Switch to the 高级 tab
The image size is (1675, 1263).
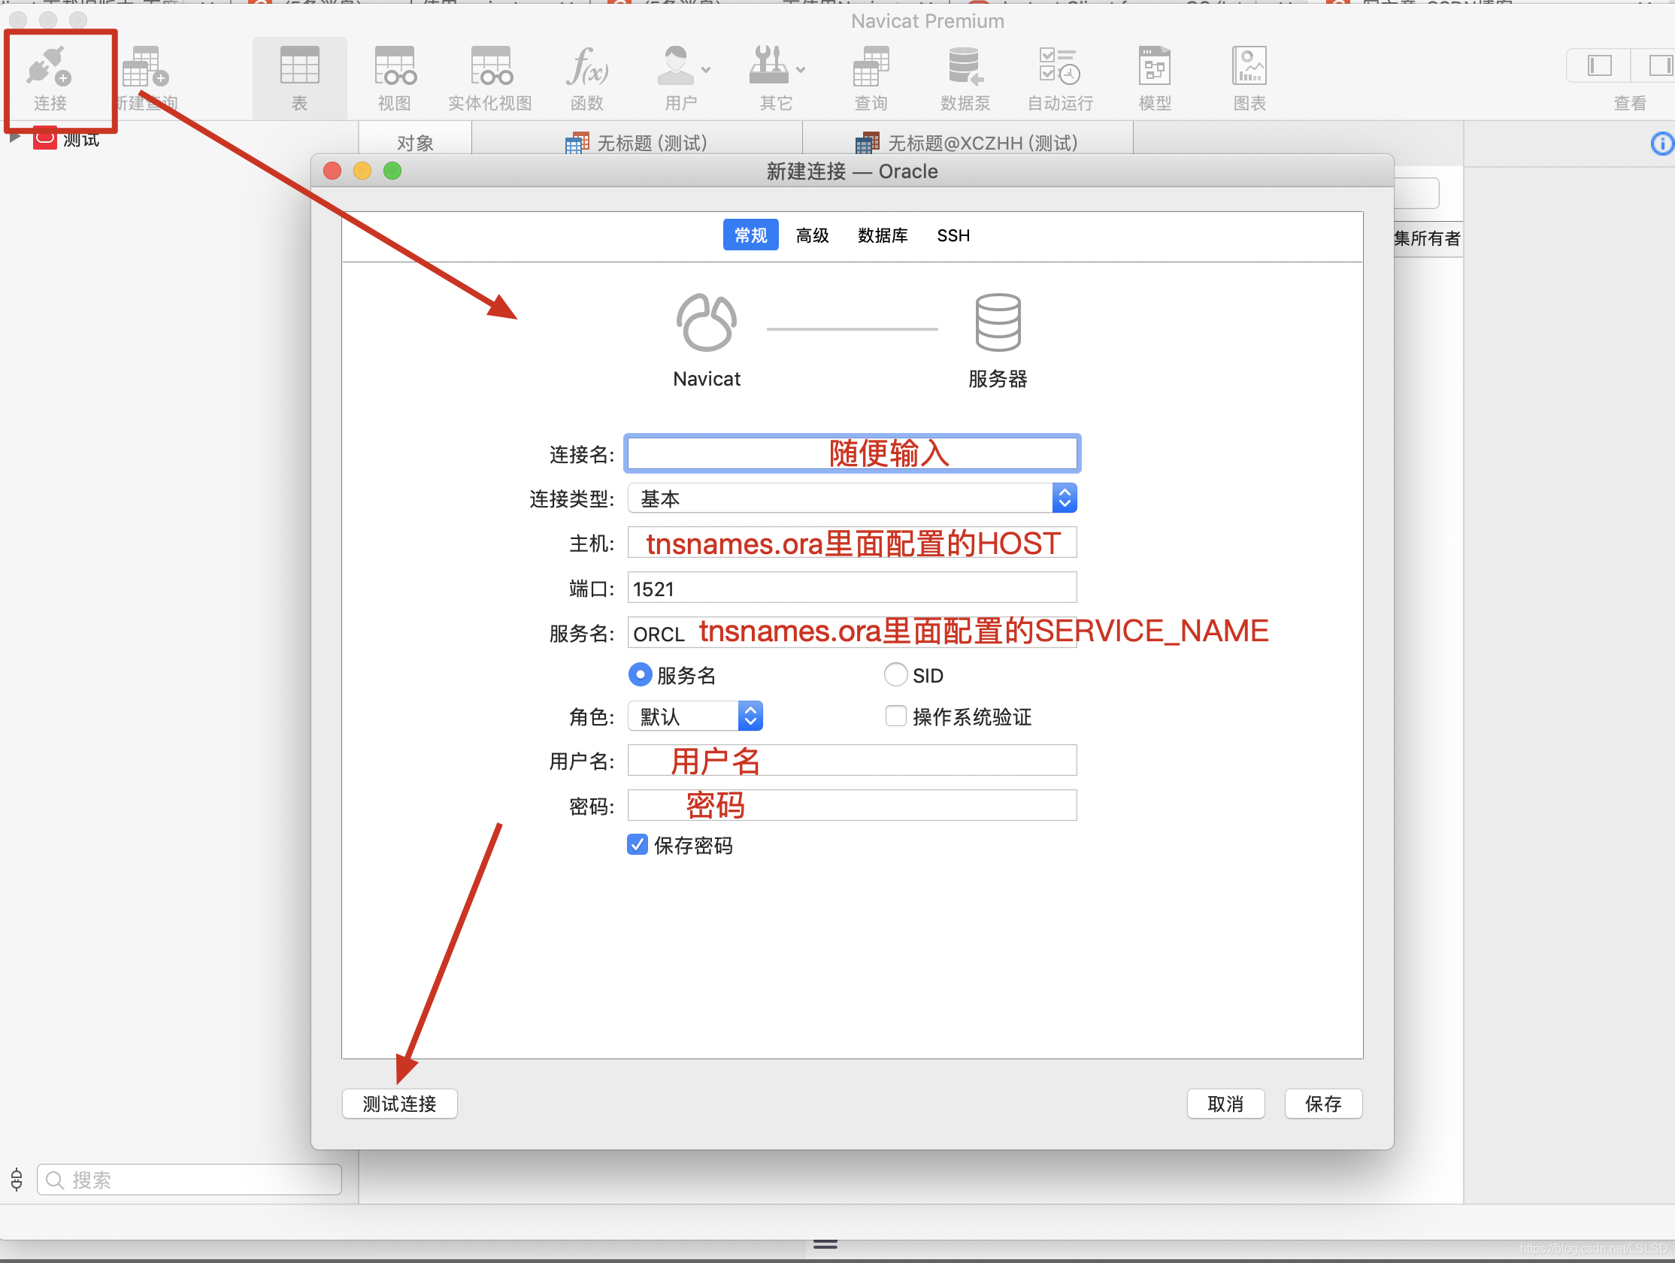(x=812, y=235)
